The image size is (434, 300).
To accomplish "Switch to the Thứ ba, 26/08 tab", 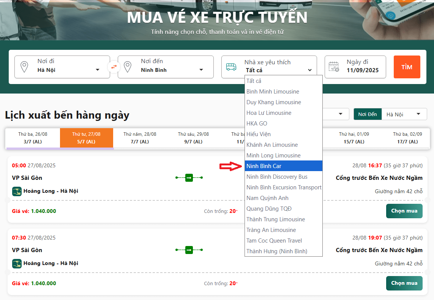I will pyautogui.click(x=33, y=138).
